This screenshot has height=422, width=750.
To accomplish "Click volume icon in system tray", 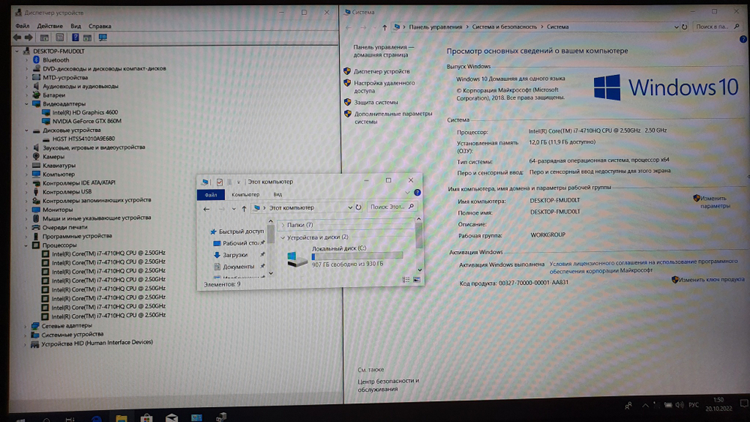I will pos(679,406).
